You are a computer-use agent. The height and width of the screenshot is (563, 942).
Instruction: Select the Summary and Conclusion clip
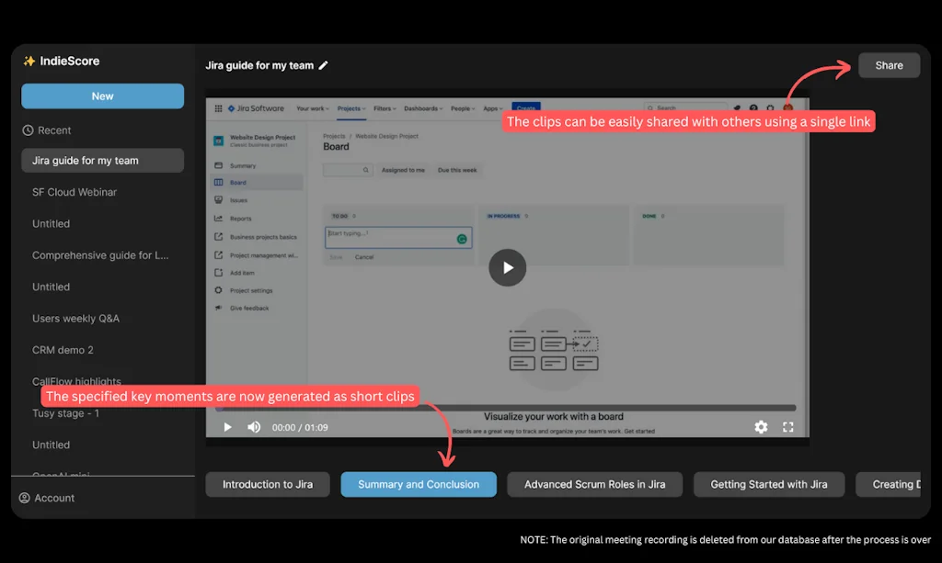(x=418, y=484)
